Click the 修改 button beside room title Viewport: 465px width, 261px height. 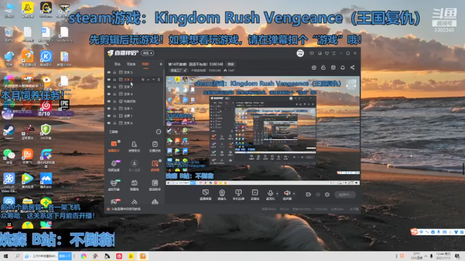click(231, 64)
